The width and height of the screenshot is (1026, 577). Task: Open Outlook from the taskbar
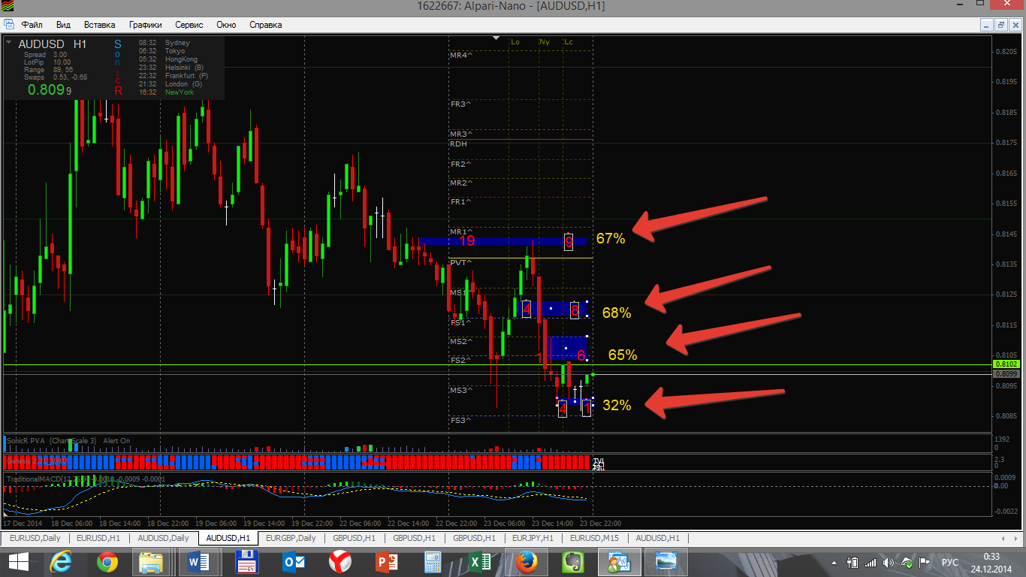292,561
